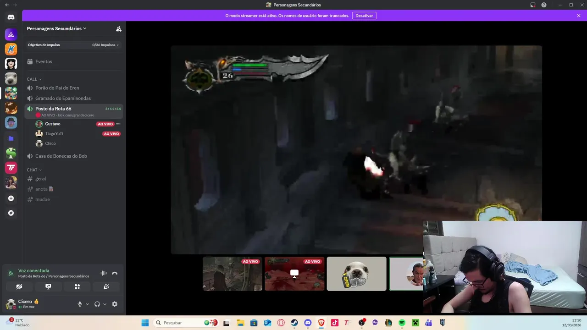Select the purple triangle server icon
Image resolution: width=587 pixels, height=330 pixels.
11,34
